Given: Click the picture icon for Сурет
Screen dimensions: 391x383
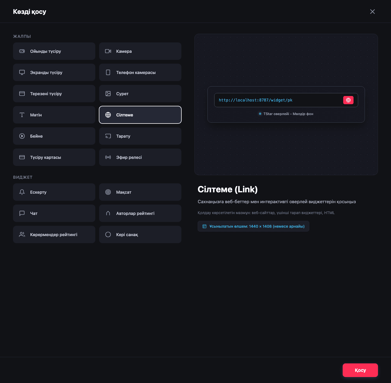Looking at the screenshot, I should coord(108,94).
